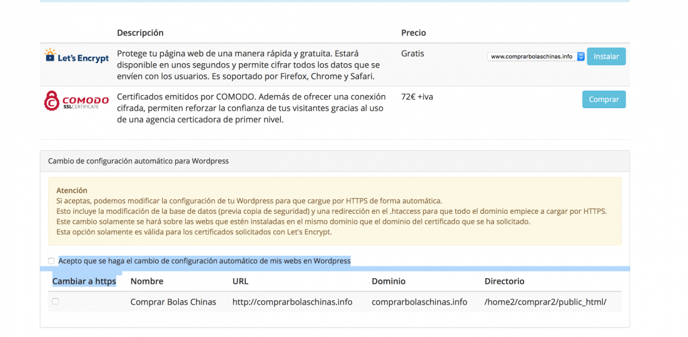Accept automatic Wordpress configuration change checkbox
The height and width of the screenshot is (337, 688).
[51, 261]
